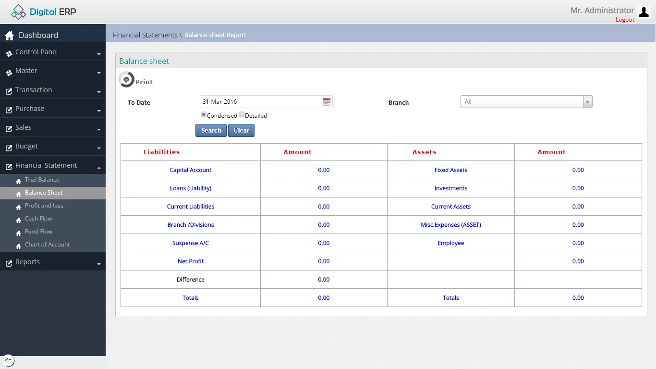Viewport: 656px width, 369px height.
Task: Open the Suspense A/C link
Action: [191, 243]
